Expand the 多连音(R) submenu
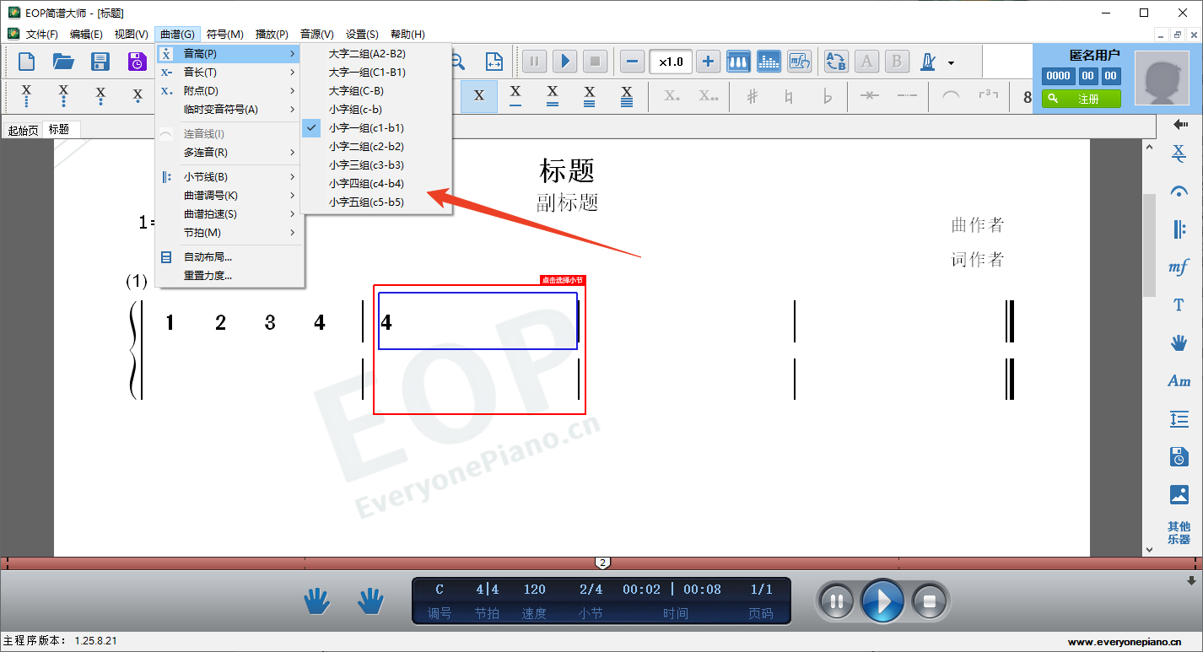1203x652 pixels. 229,153
